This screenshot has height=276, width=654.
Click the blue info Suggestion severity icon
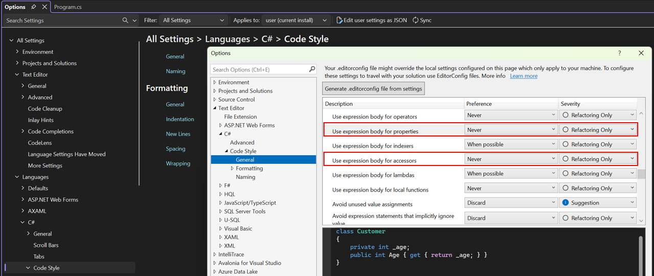tap(566, 203)
